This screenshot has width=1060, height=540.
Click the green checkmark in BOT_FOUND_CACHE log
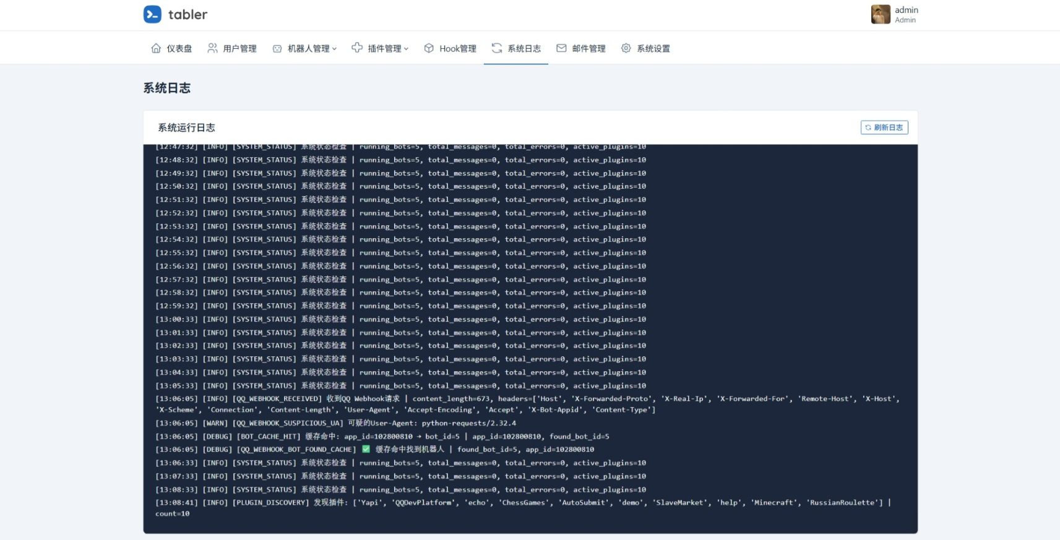366,449
